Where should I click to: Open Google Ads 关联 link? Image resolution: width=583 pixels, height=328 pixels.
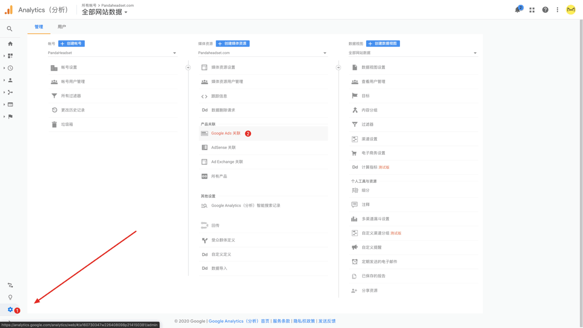tap(226, 133)
